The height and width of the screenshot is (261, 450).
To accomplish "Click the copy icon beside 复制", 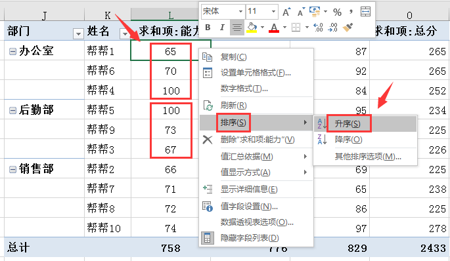I will [207, 57].
